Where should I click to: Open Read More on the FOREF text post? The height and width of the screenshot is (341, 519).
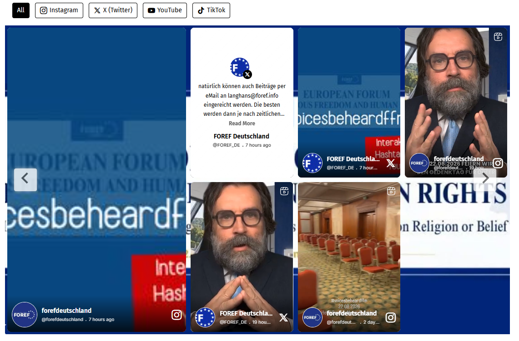[x=242, y=123]
